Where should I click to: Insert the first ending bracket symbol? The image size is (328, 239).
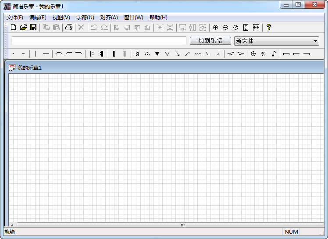(286, 54)
